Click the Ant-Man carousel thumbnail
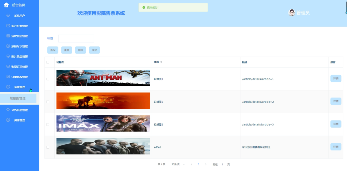Screen dimensions: 347x171 coord(103,78)
